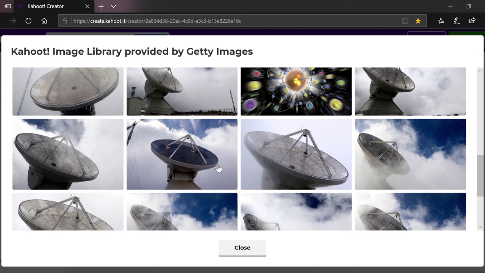Restore down the browser window
This screenshot has height=273, width=485.
tap(469, 6)
